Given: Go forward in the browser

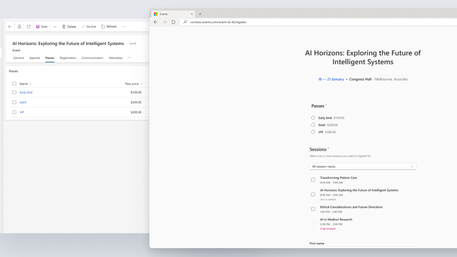Looking at the screenshot, I should coord(165,22).
